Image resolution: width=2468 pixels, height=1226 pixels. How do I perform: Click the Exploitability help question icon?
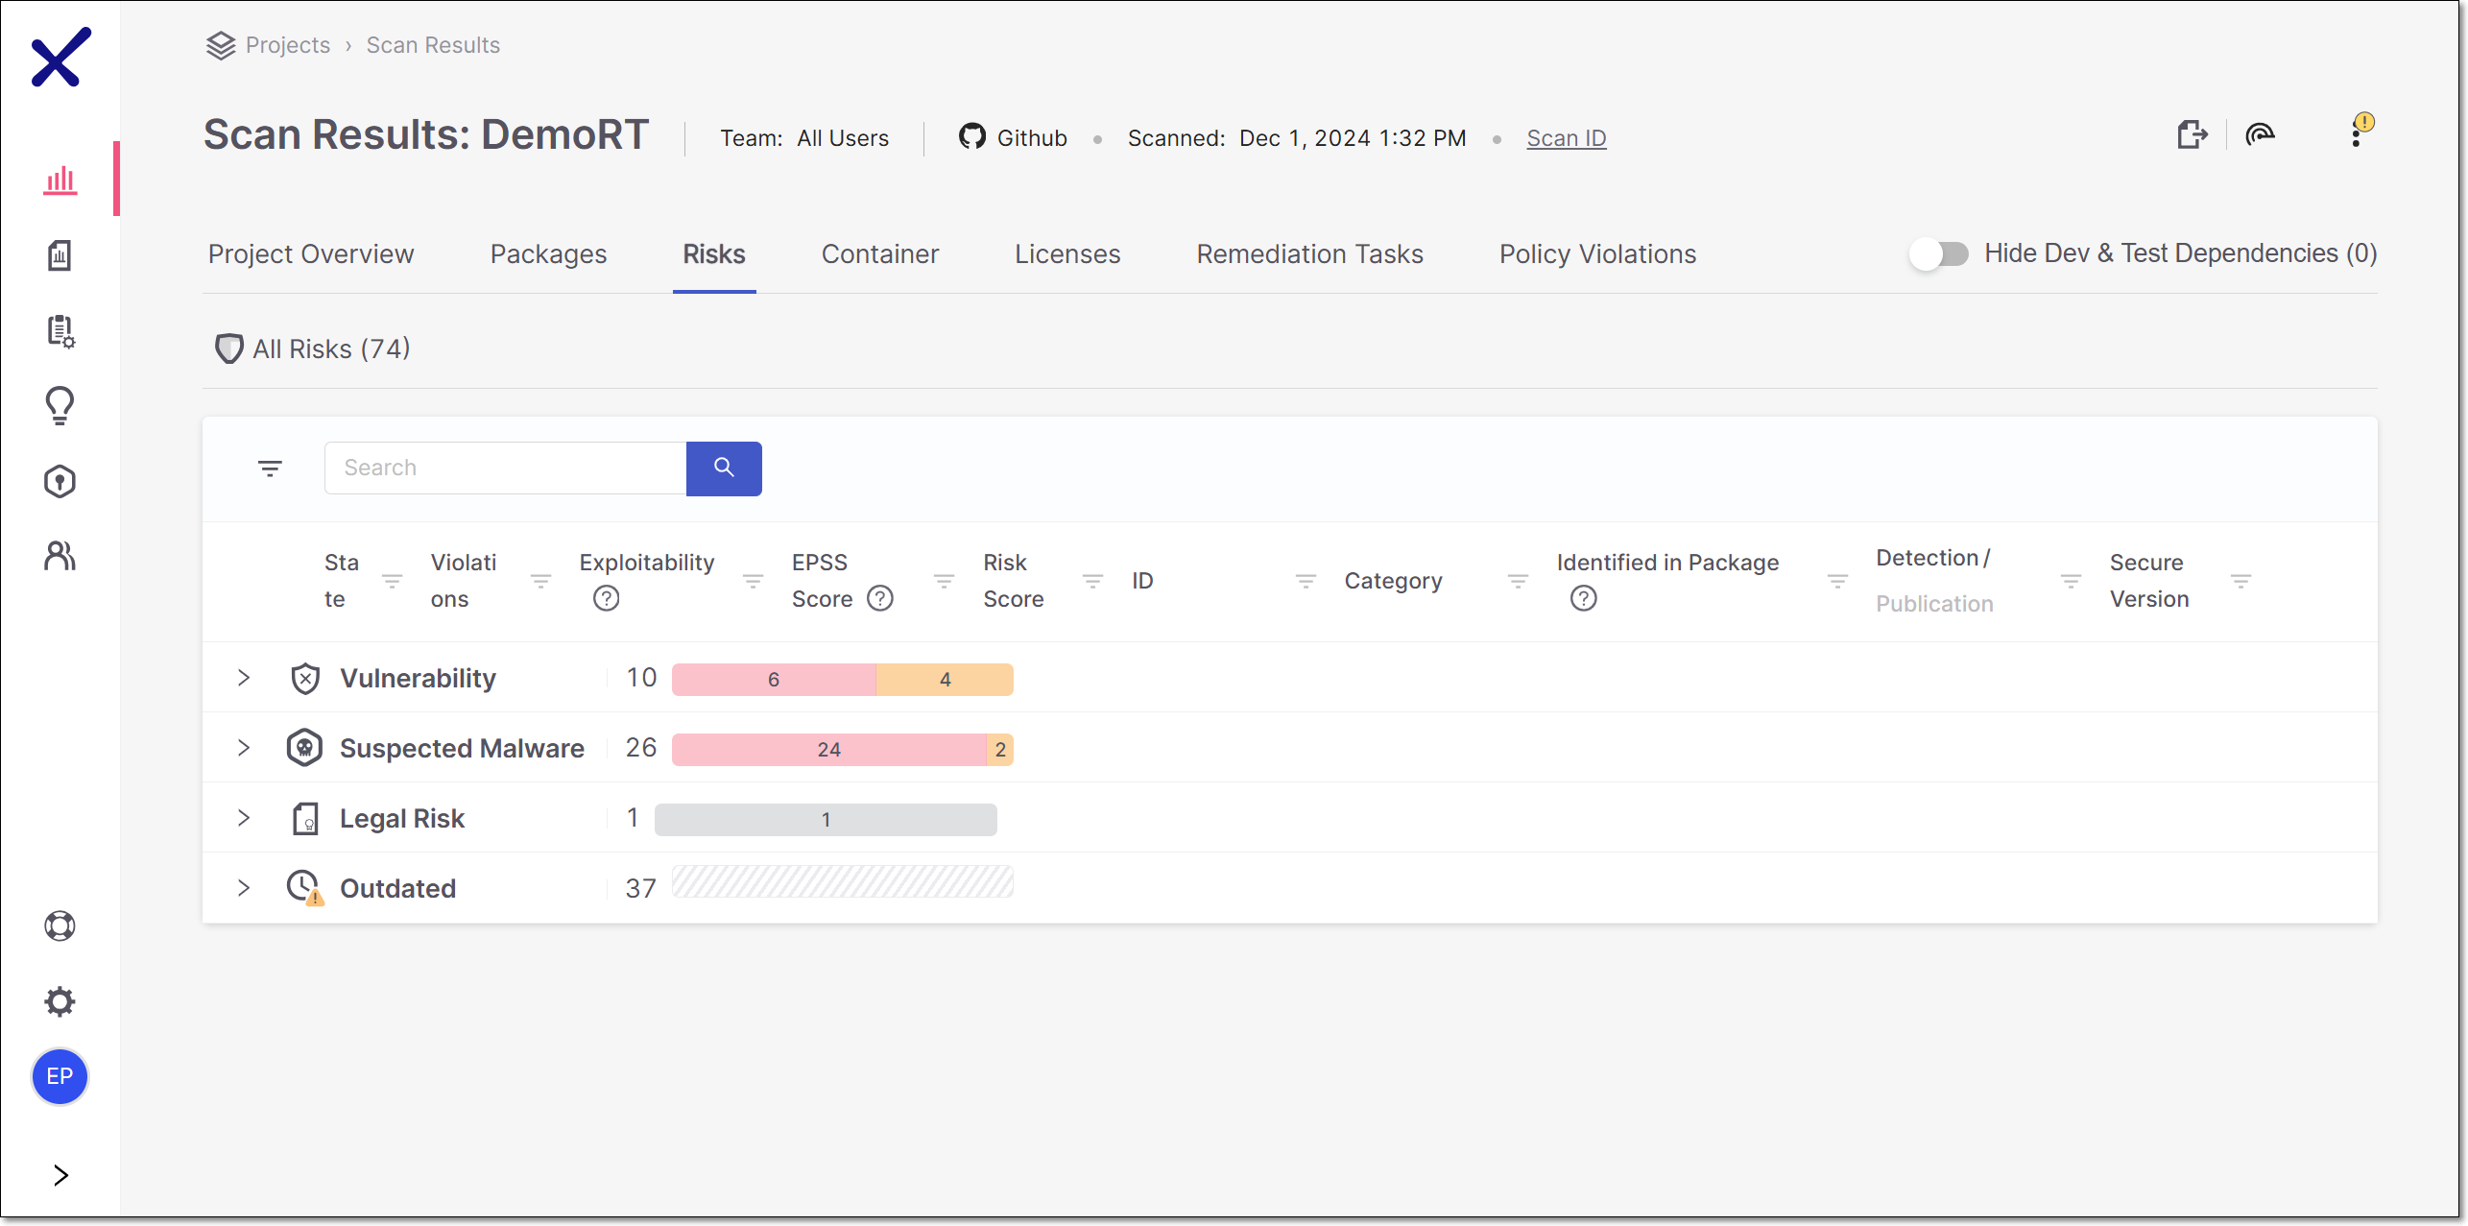point(606,599)
